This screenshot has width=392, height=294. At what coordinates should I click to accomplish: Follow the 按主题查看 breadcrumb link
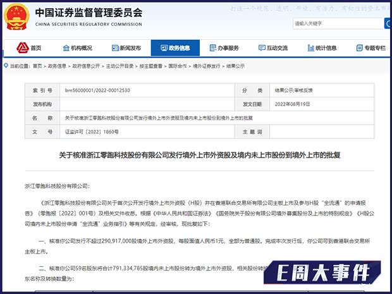[x=151, y=66]
